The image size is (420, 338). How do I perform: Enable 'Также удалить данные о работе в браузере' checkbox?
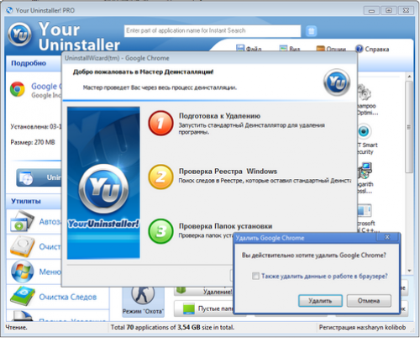click(255, 276)
